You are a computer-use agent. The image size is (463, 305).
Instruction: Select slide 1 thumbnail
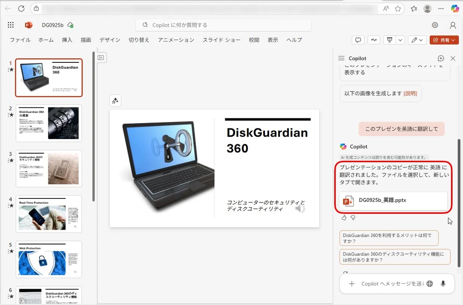49,78
